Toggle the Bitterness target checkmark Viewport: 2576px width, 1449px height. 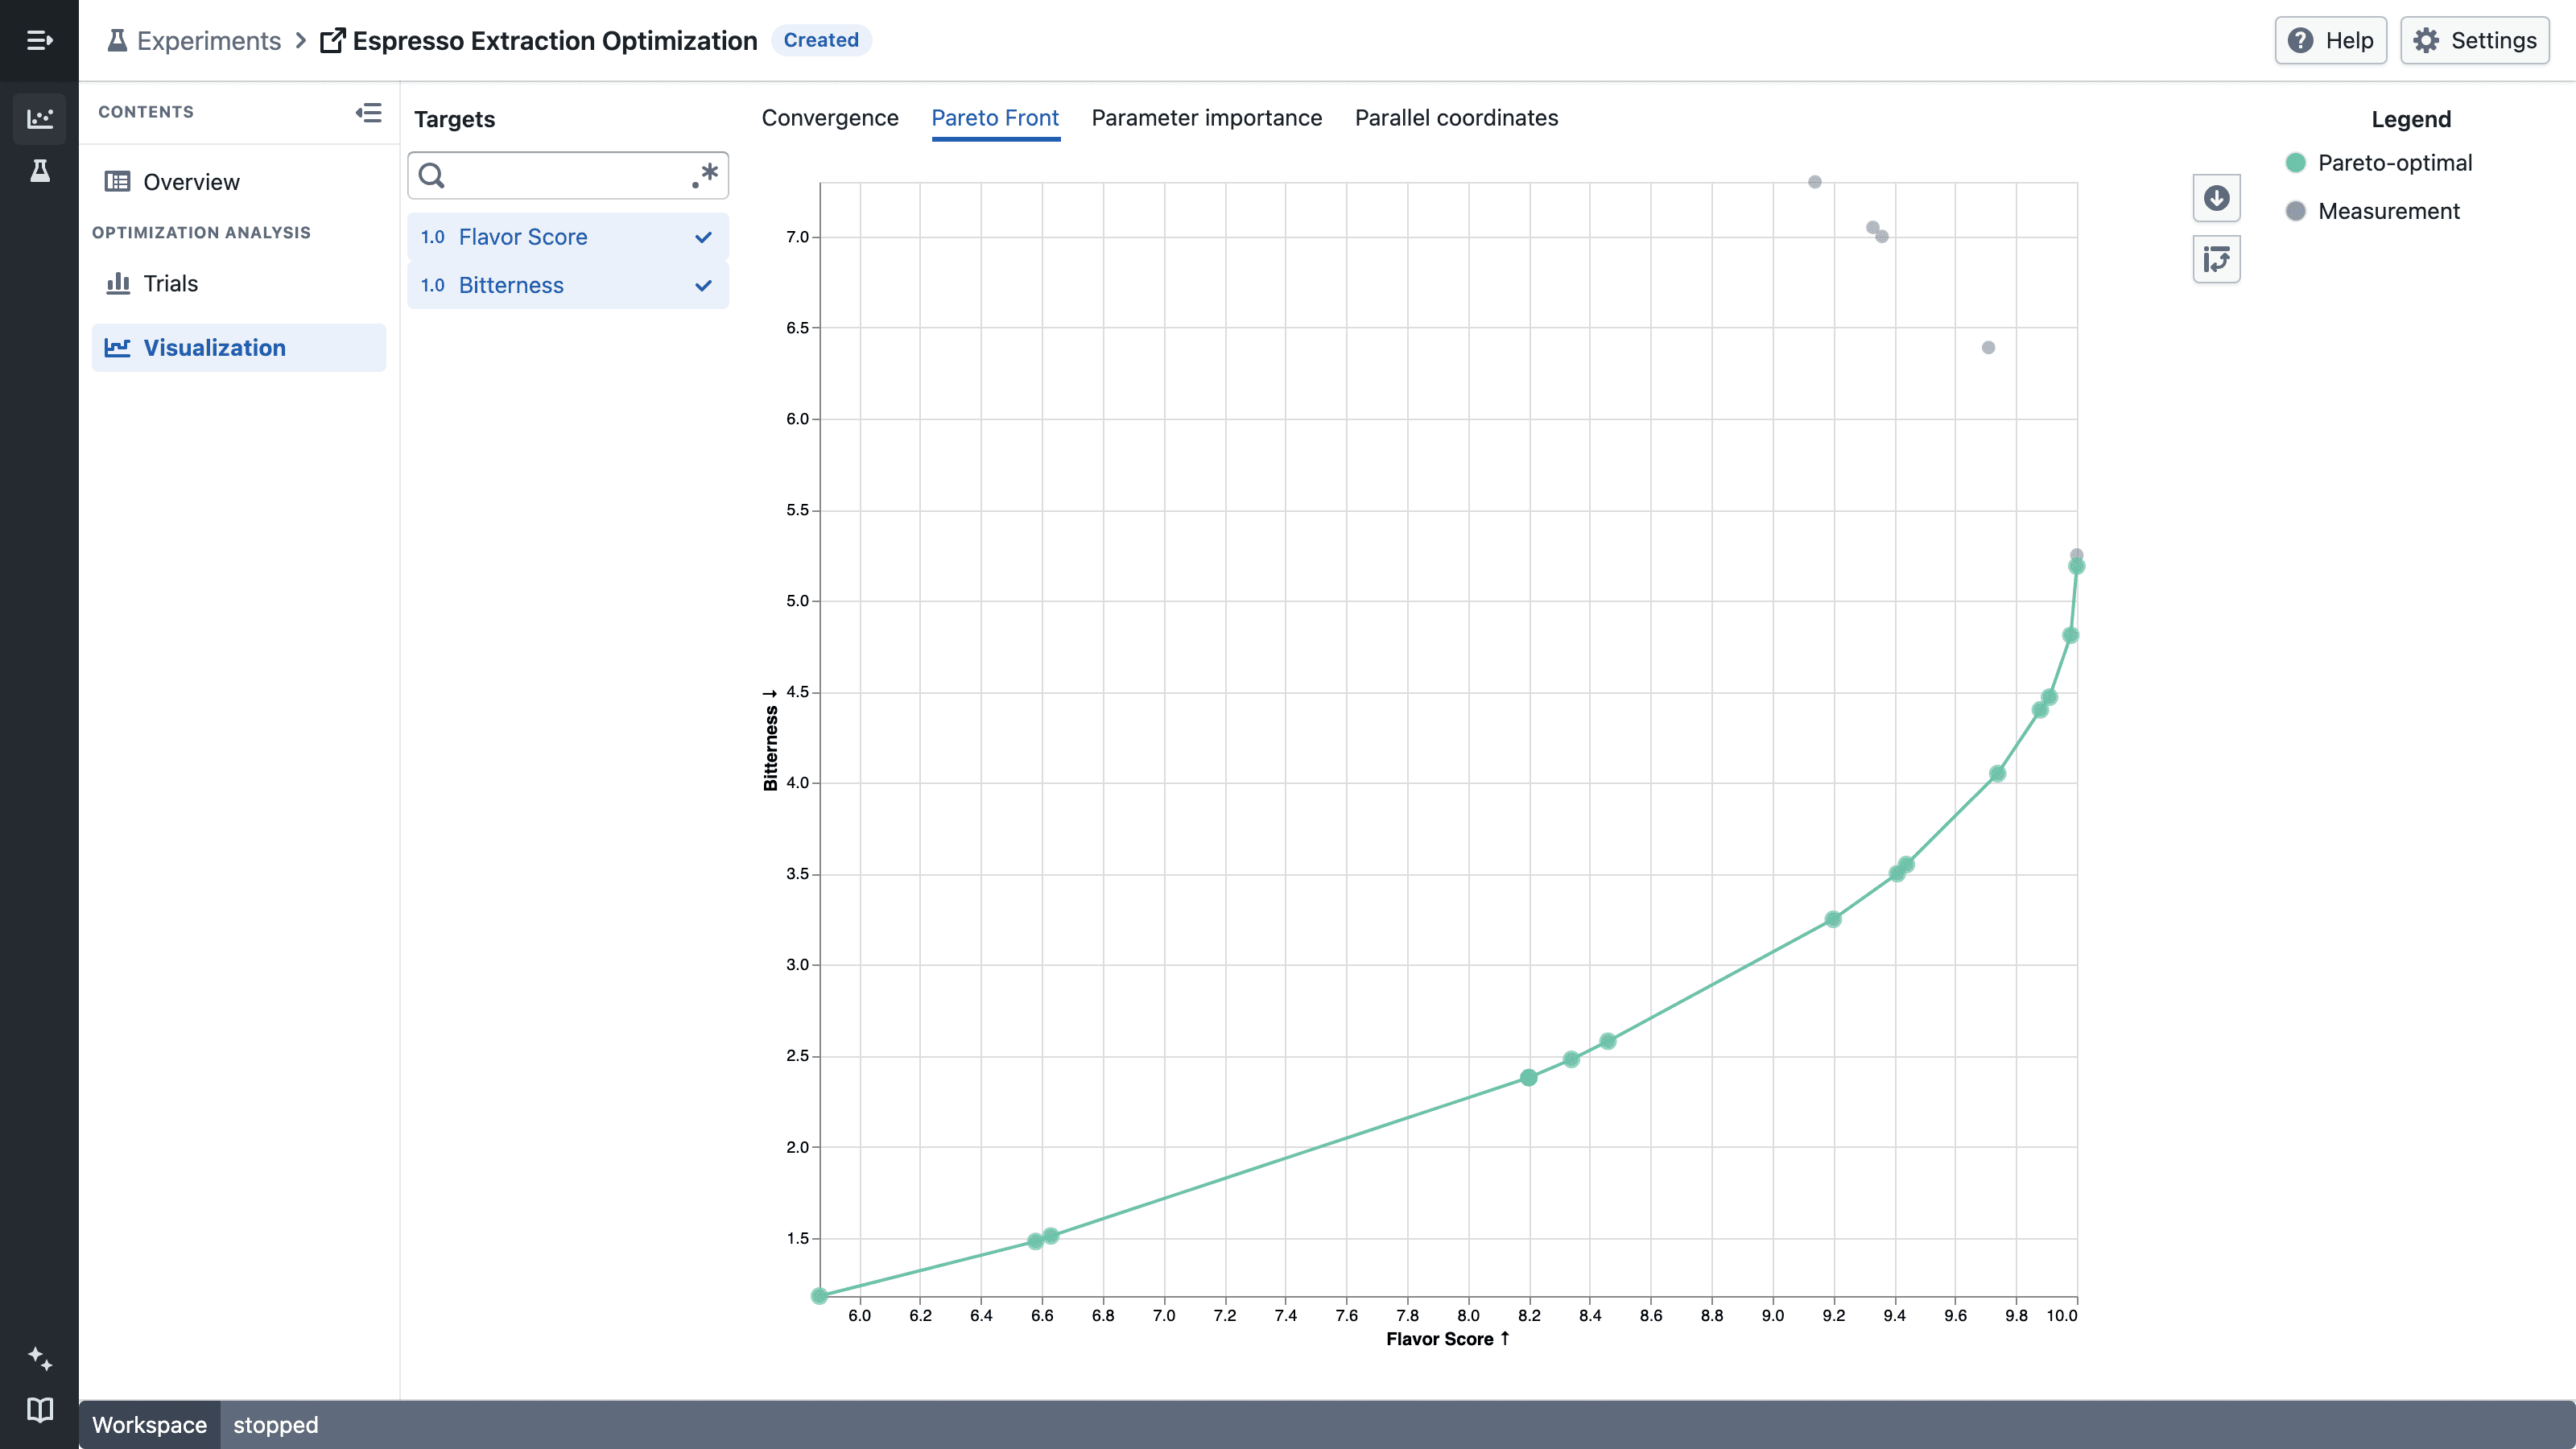click(x=703, y=285)
